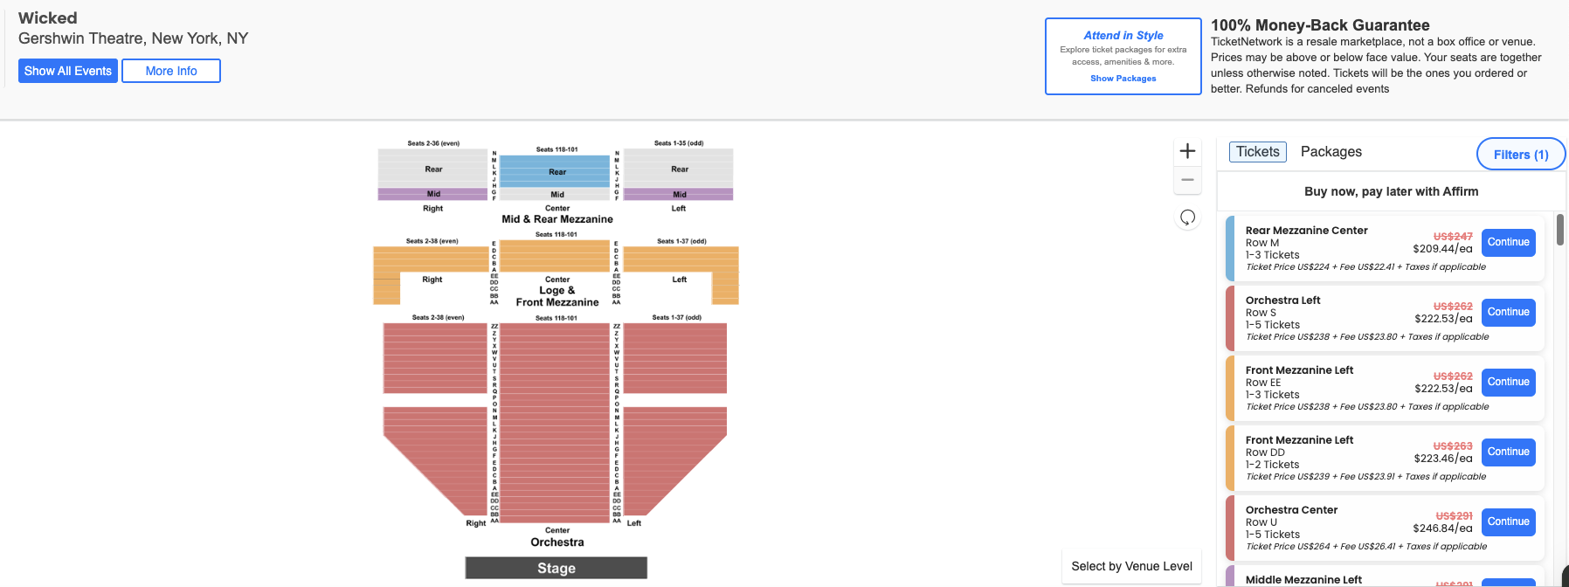Click Show Packages in the Attend in Style box
Image resolution: width=1569 pixels, height=587 pixels.
(1122, 78)
